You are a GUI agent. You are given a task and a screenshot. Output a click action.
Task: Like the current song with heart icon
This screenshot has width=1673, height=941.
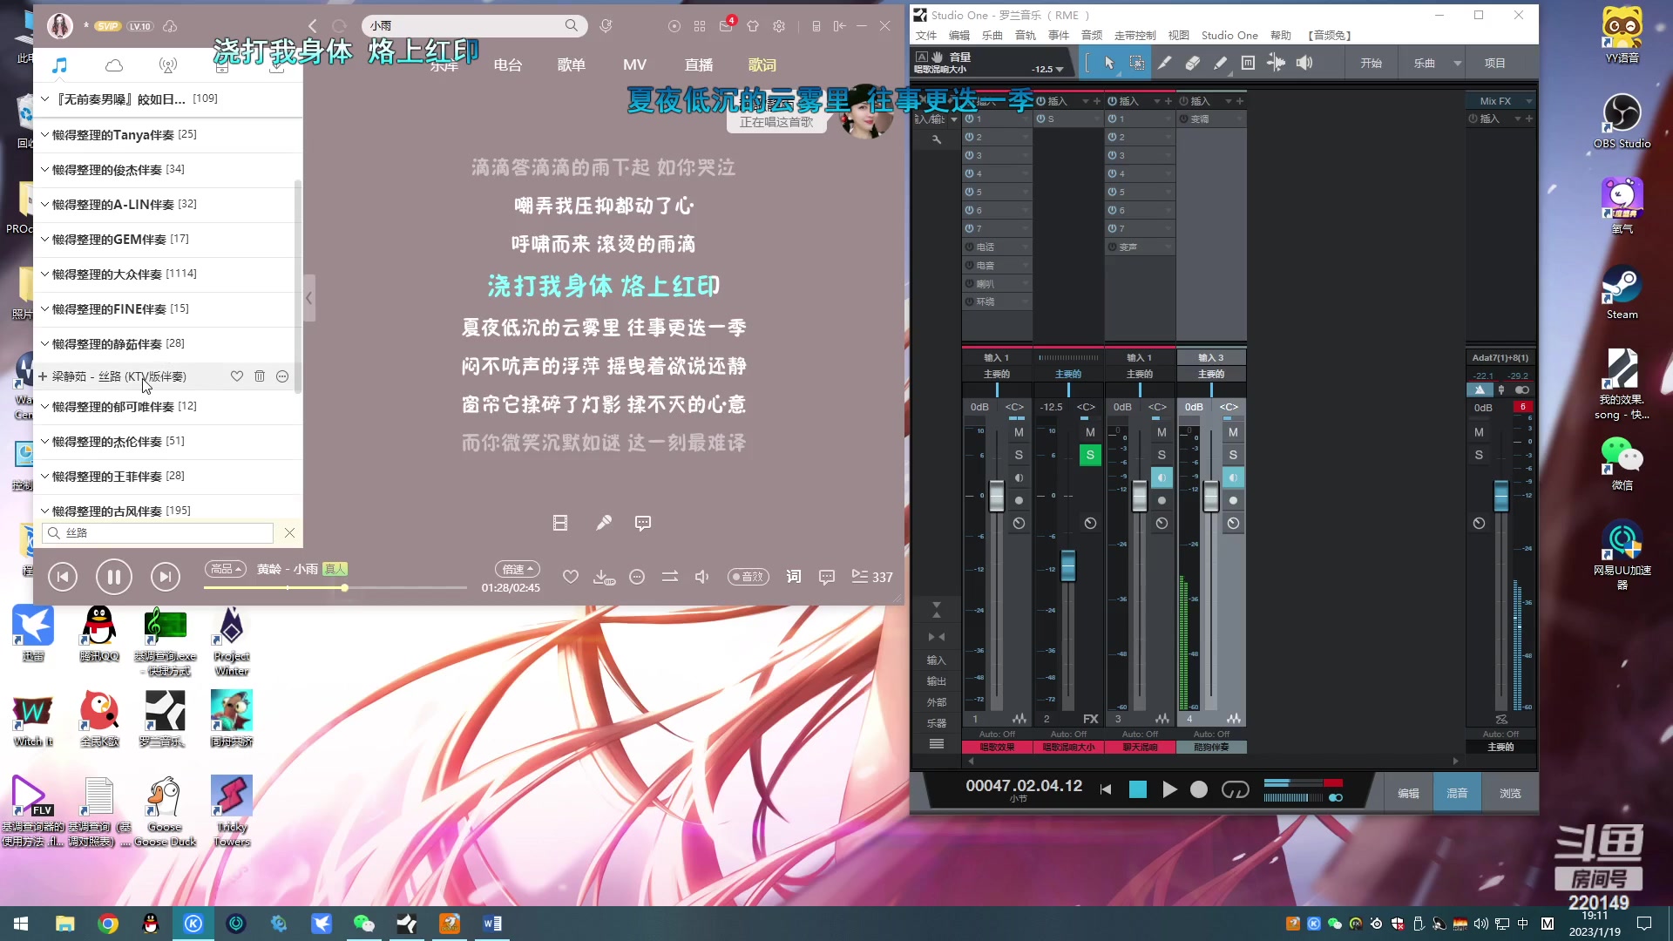[571, 577]
